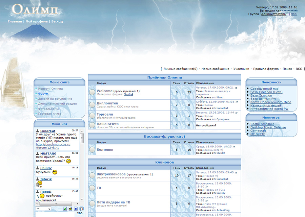Click the Торговля forum status icon
The height and width of the screenshot is (217, 305).
[x=92, y=116]
